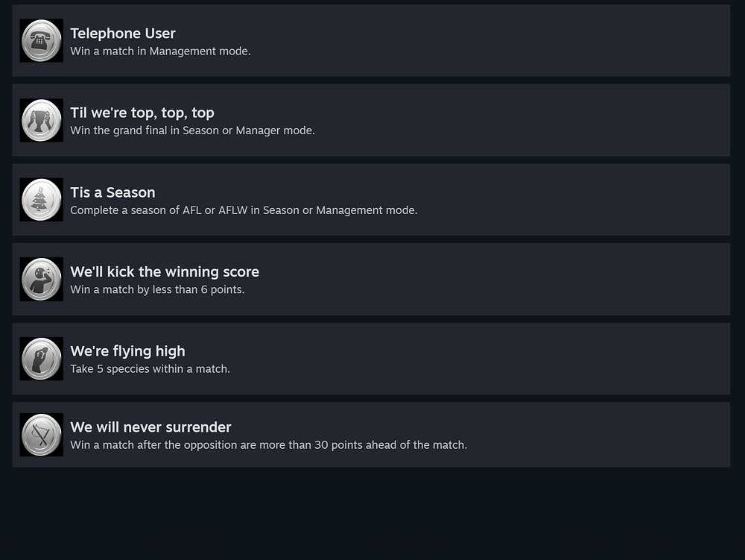Select the We will never surrender title
Image resolution: width=745 pixels, height=560 pixels.
coord(150,427)
